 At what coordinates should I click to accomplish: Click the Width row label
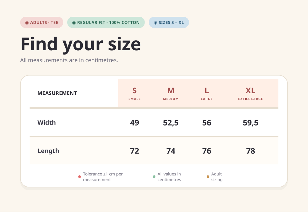(46, 122)
